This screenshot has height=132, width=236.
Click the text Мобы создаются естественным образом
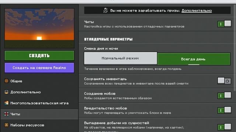coord(118,98)
